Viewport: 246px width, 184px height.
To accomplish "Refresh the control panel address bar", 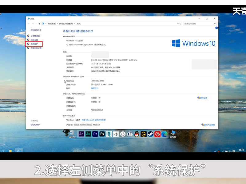I will point(180,24).
